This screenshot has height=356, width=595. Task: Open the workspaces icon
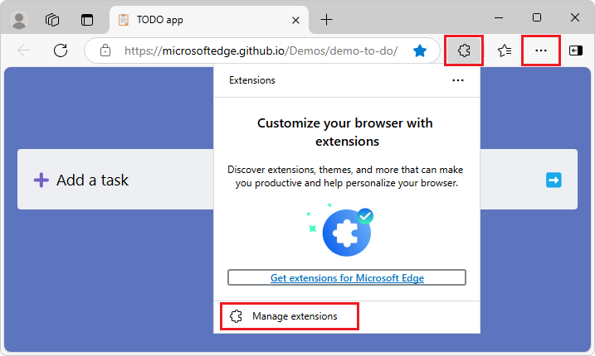pos(52,20)
